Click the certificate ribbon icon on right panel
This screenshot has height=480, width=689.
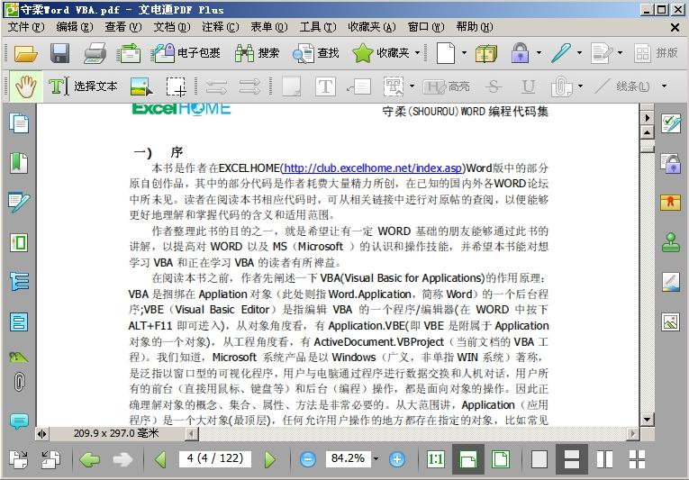671,203
